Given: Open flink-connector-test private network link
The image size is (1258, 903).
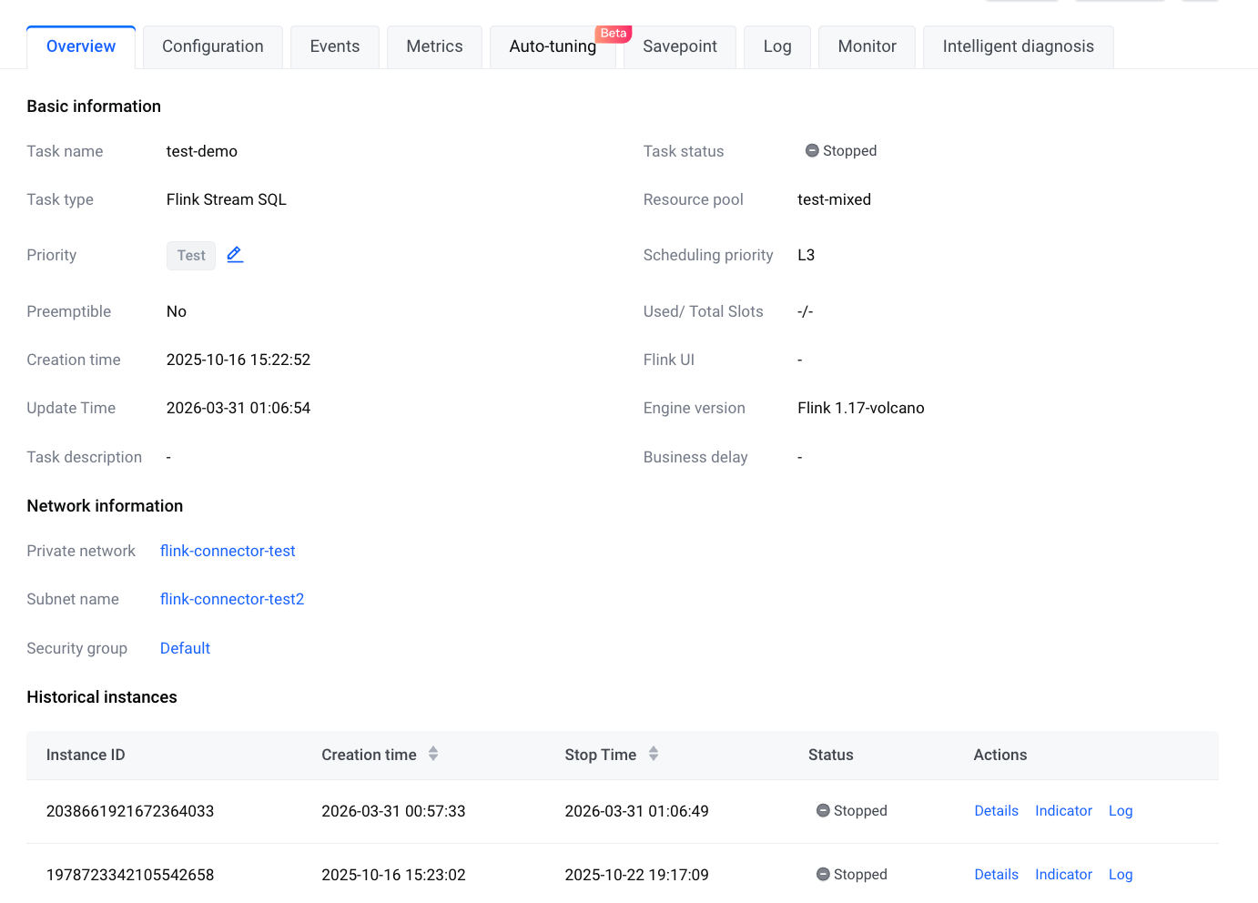Looking at the screenshot, I should point(228,551).
